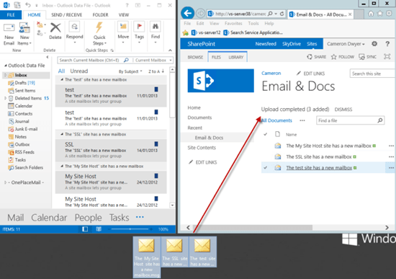Select desktop file 'The SSL site has a new...'
Viewport: 396px width, 279px height.
174,252
